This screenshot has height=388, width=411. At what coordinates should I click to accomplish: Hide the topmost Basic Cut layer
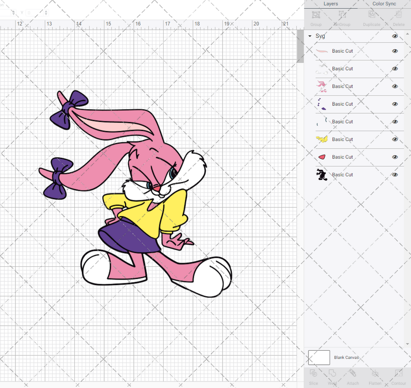[395, 51]
